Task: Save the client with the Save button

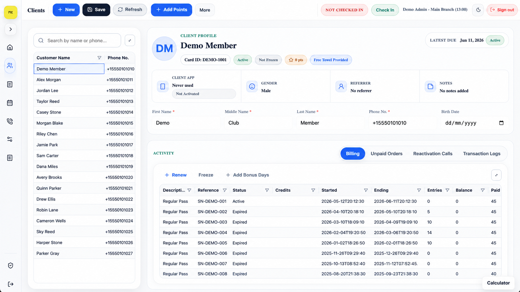Action: pyautogui.click(x=96, y=10)
